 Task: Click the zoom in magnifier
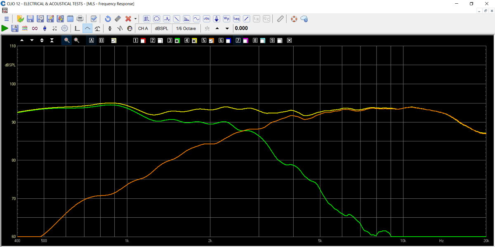click(66, 40)
